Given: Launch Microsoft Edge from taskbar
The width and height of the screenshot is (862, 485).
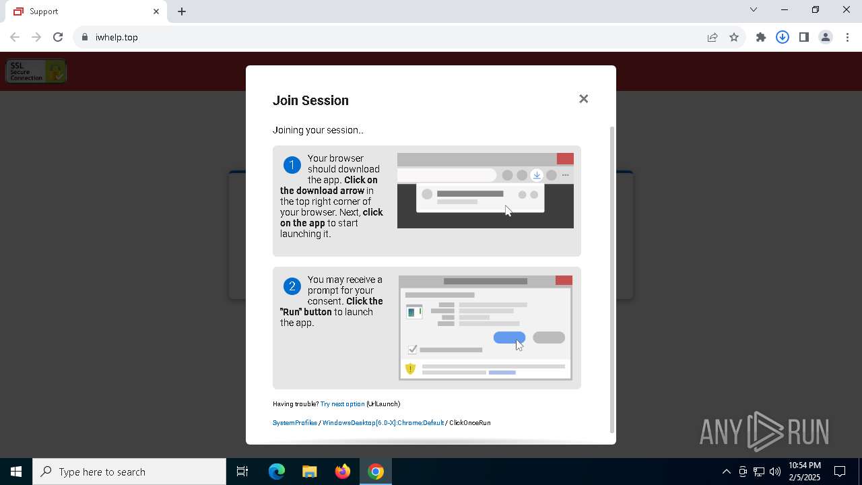Looking at the screenshot, I should [x=277, y=472].
